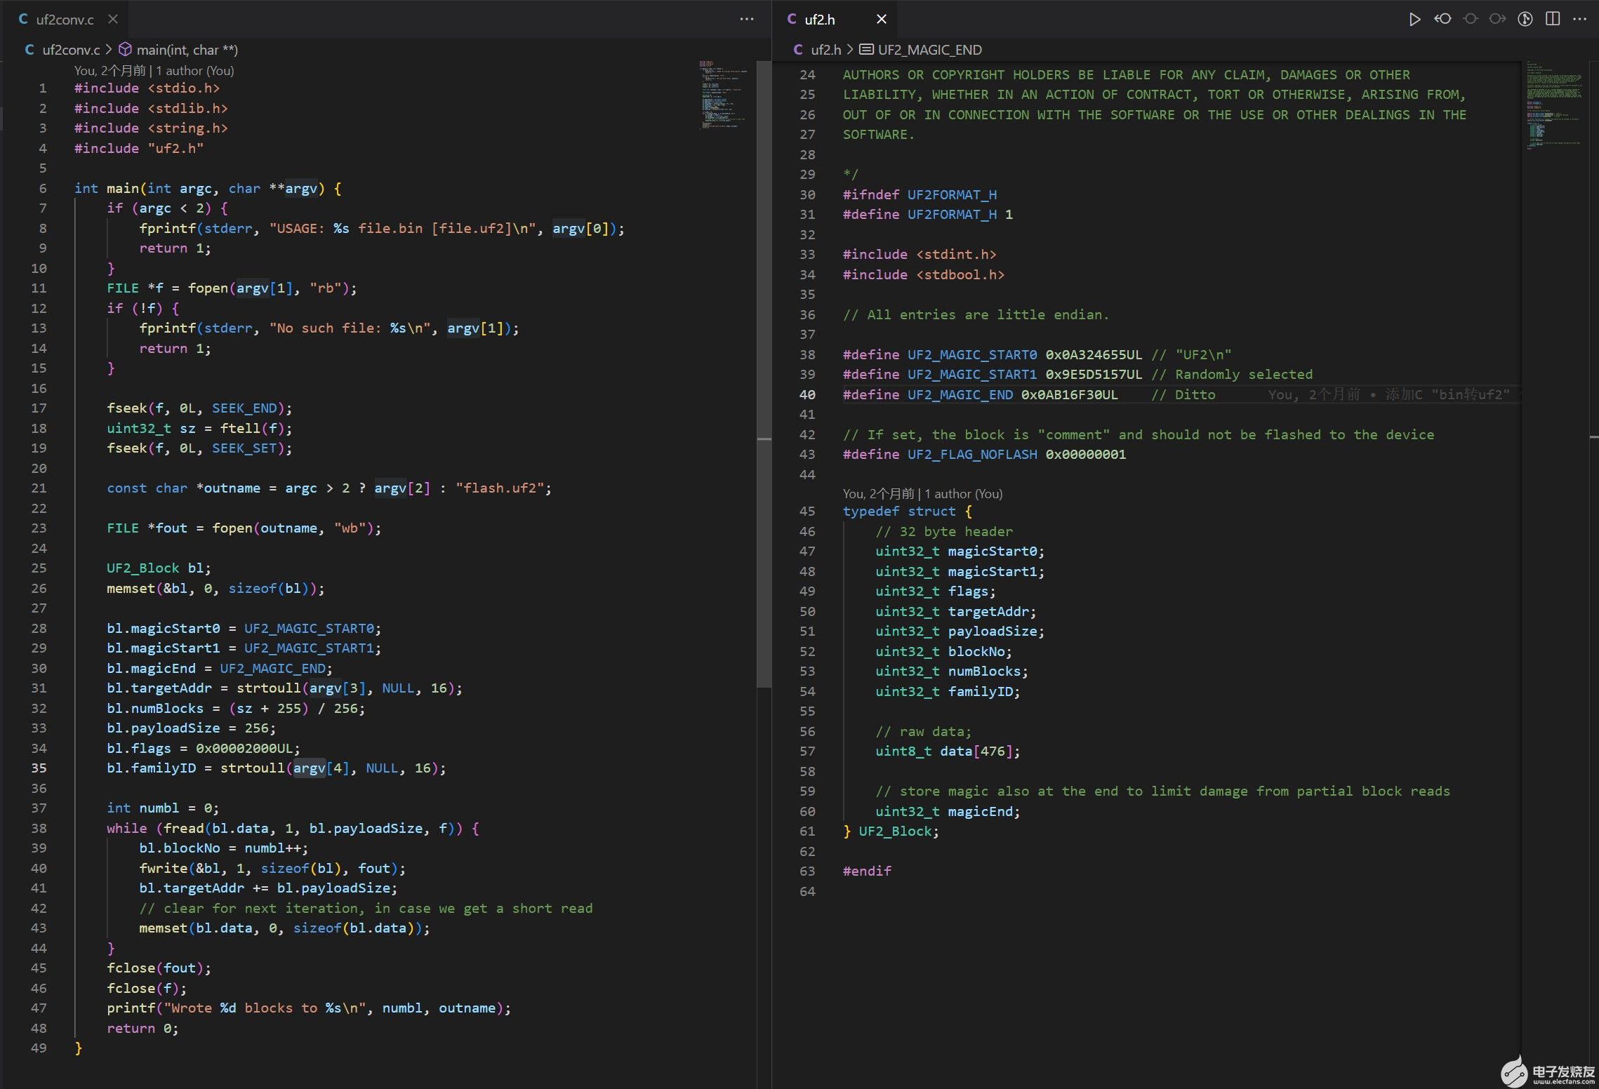Click argv[4] on line 35 of uf2conv.c
Viewport: 1599px width, 1089px height.
[321, 768]
